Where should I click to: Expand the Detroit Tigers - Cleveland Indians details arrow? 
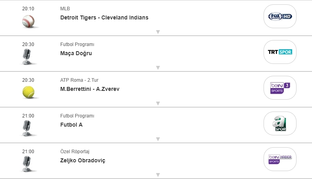(x=158, y=32)
